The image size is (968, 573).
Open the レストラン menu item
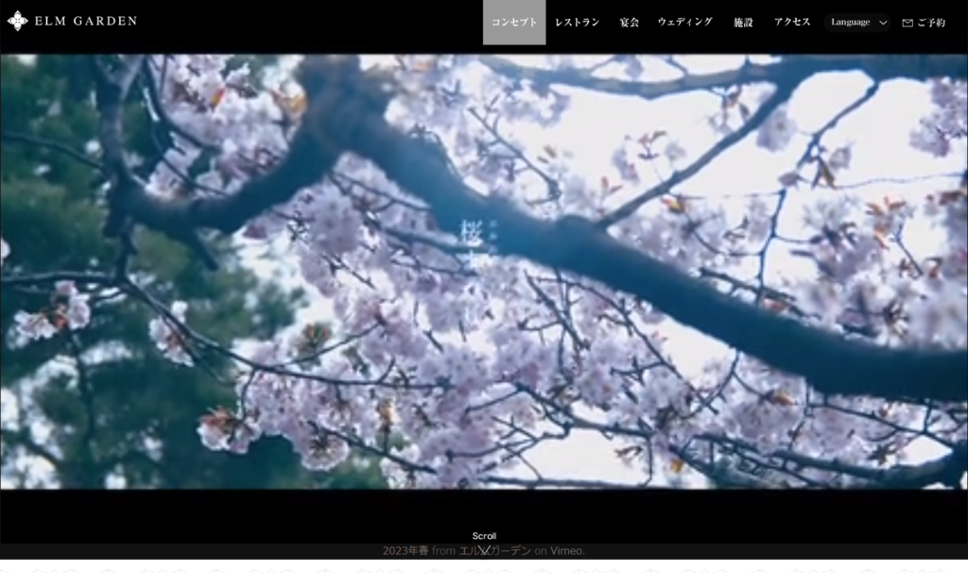coord(577,23)
